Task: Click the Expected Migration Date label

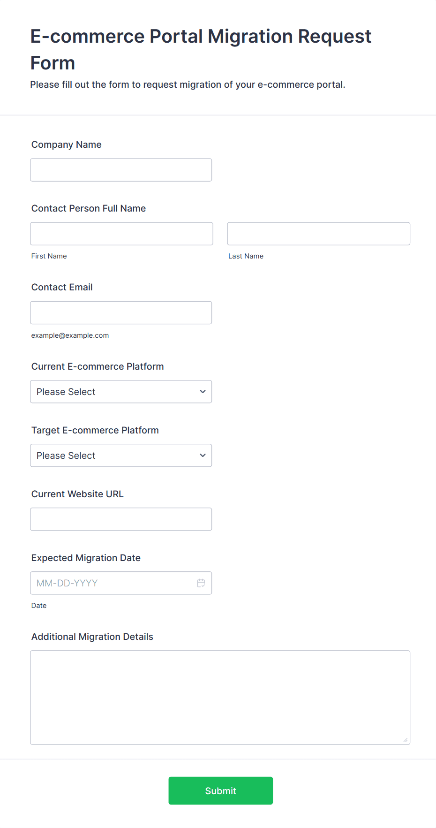Action: pos(86,558)
